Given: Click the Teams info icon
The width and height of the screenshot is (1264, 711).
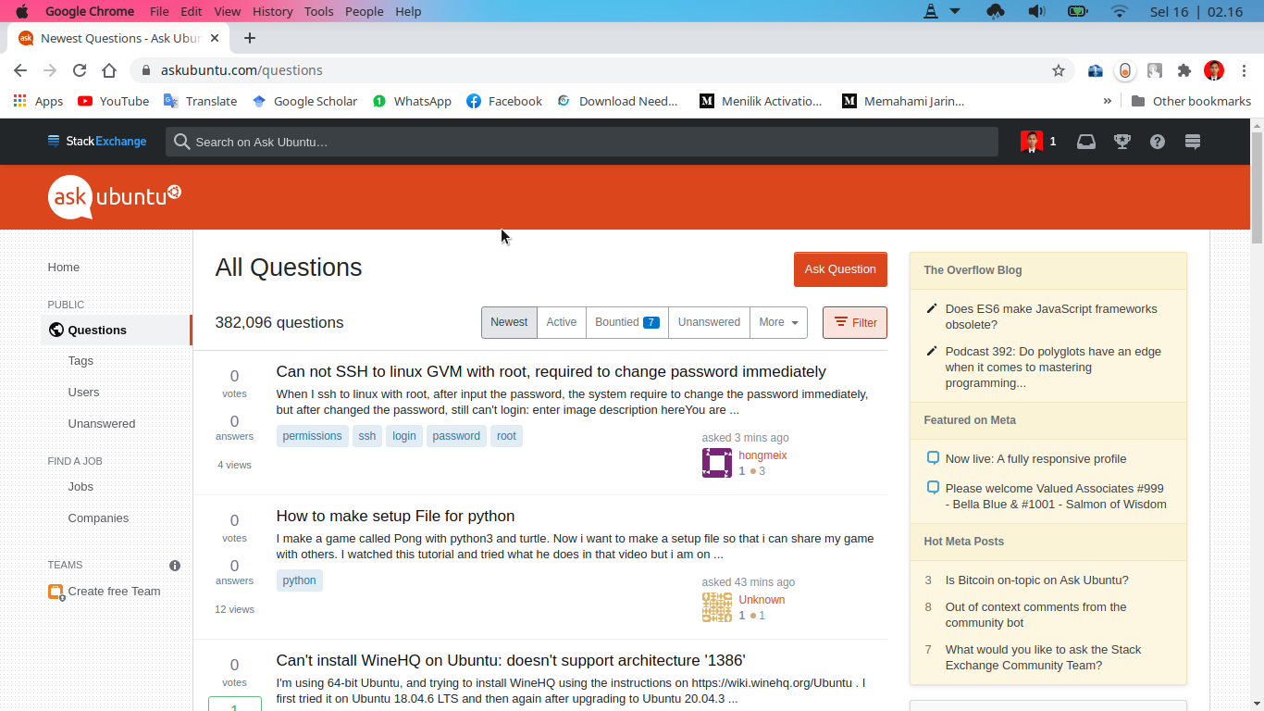Looking at the screenshot, I should [x=175, y=566].
